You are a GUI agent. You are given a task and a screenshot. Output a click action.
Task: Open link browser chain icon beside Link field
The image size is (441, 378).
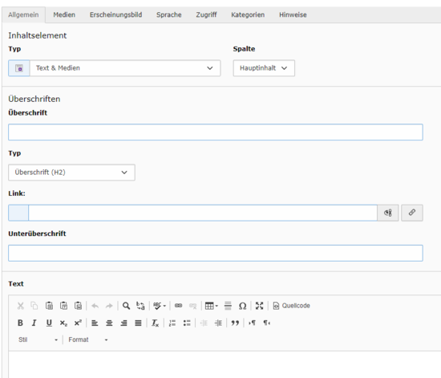412,213
